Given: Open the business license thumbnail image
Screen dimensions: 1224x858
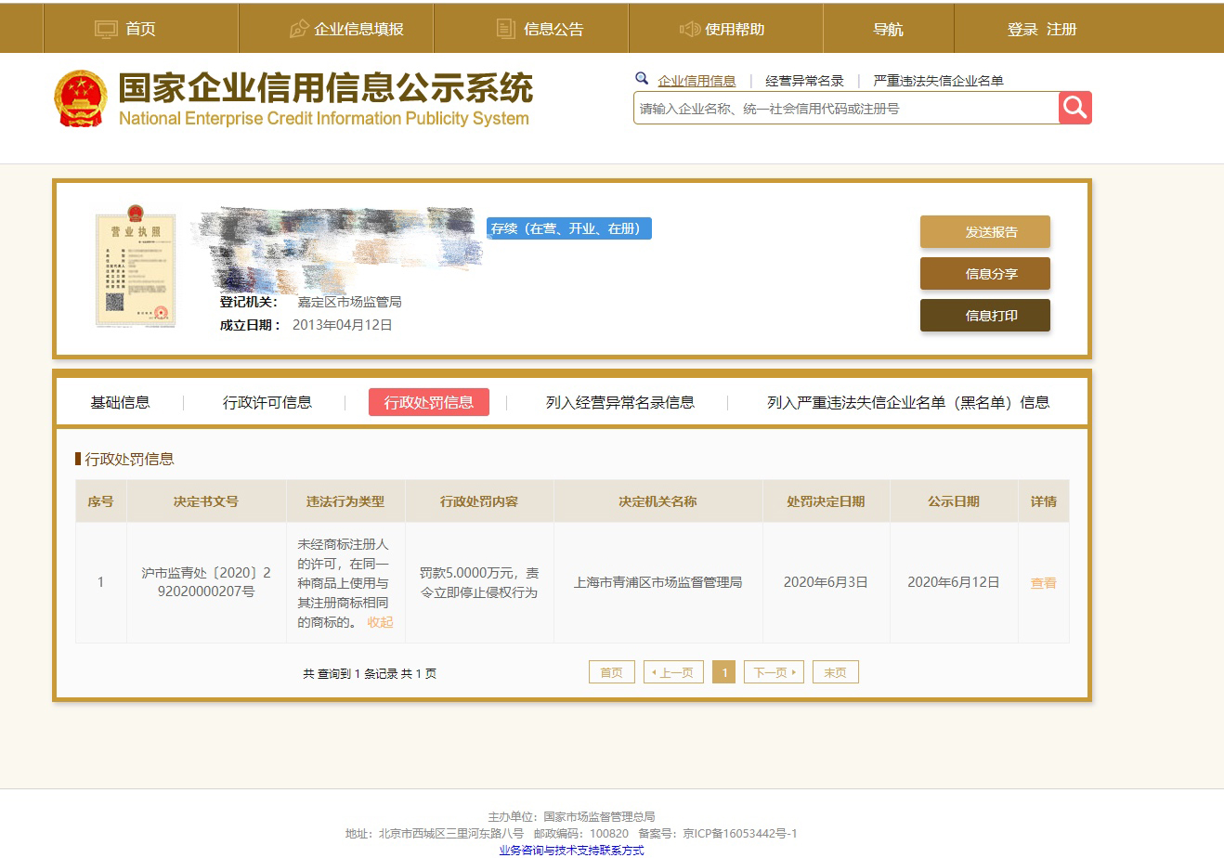Looking at the screenshot, I should pyautogui.click(x=136, y=266).
